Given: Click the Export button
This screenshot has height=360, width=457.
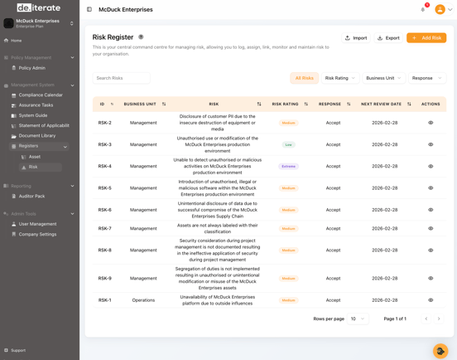Looking at the screenshot, I should 388,38.
